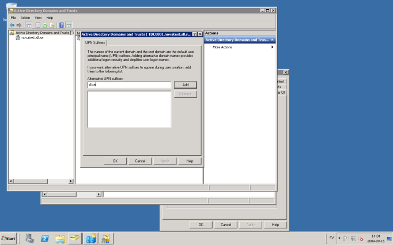Click the yellow scanner-like taskbar button
This screenshot has height=245, width=393.
point(75,238)
